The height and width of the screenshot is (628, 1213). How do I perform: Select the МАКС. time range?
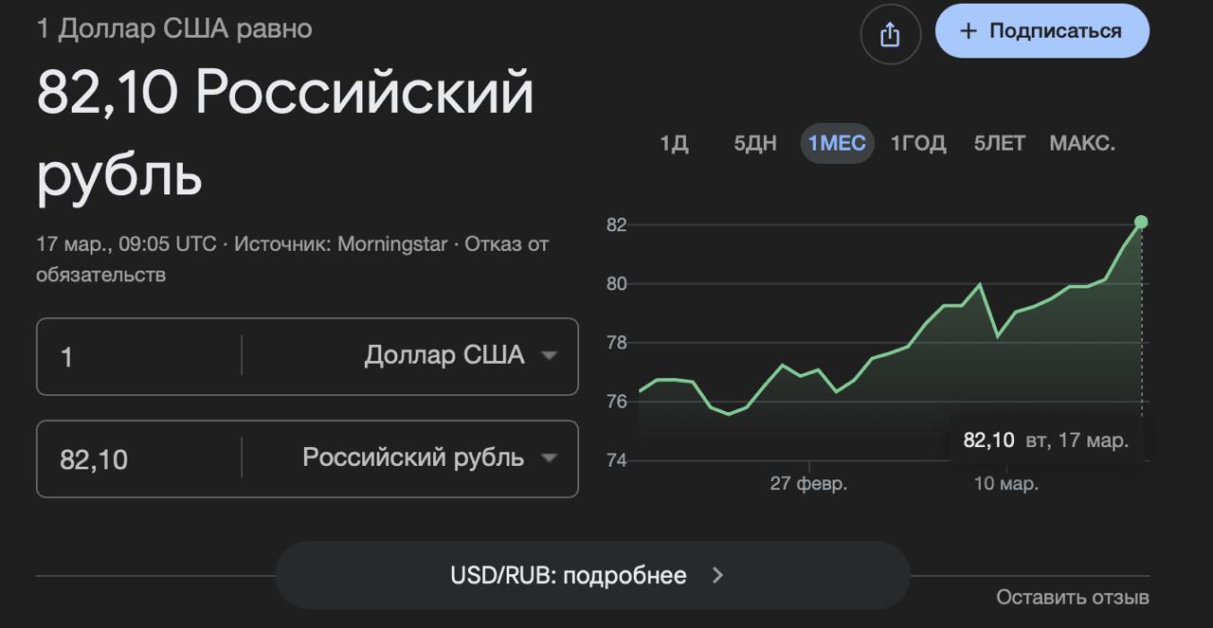[1082, 144]
